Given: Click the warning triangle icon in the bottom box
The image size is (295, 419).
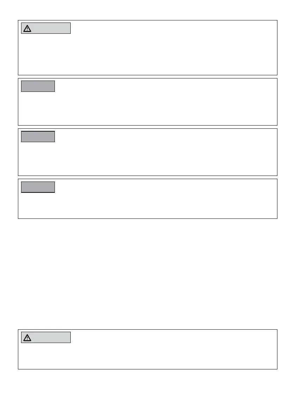Looking at the screenshot, I should coord(27,337).
